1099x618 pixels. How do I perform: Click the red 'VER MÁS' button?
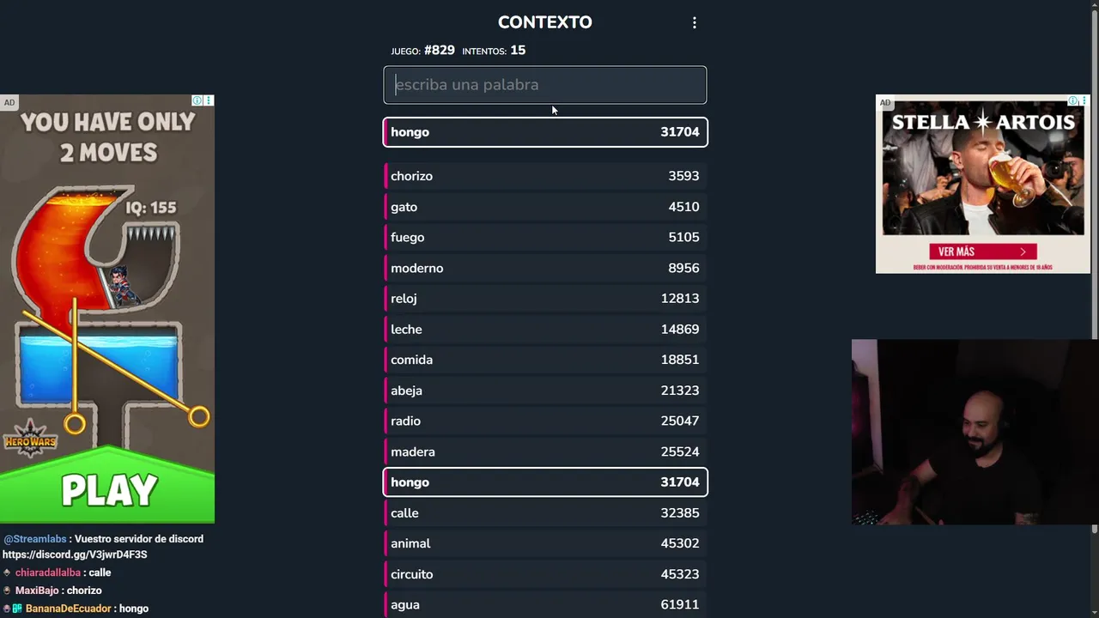click(982, 251)
